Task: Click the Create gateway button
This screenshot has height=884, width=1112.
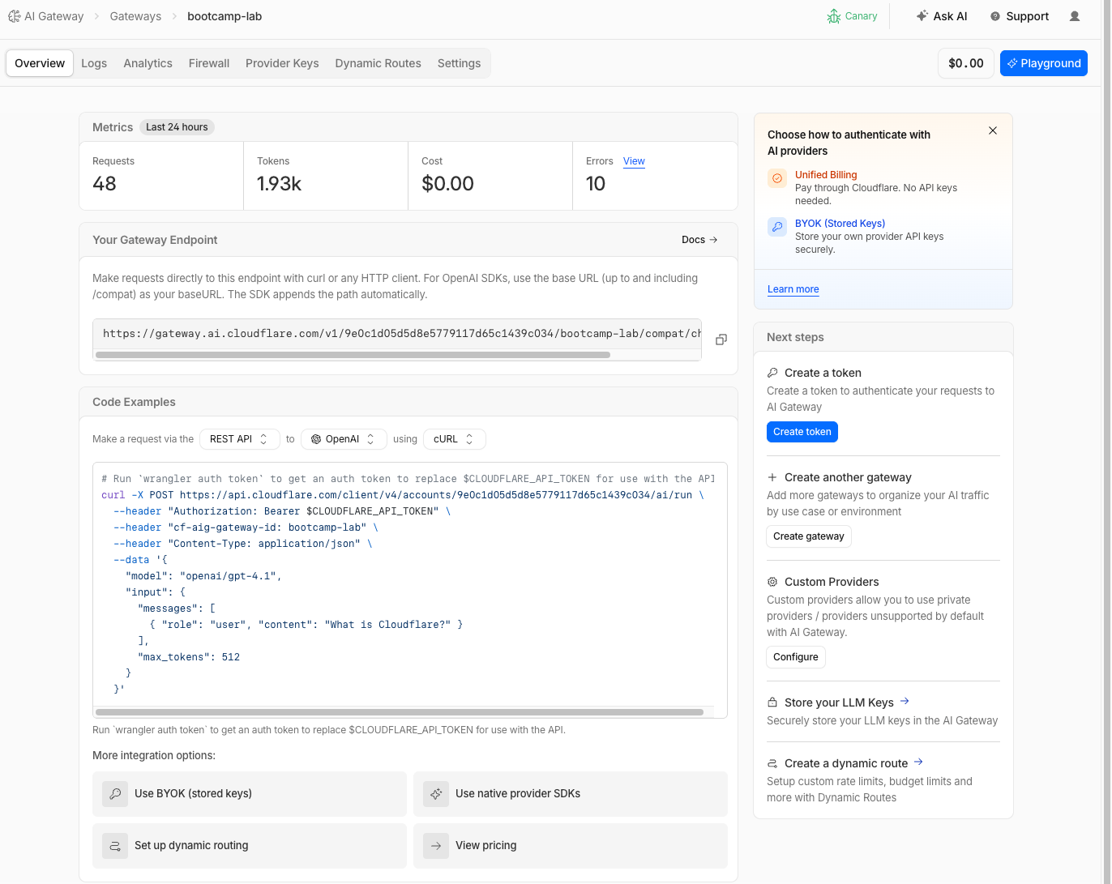Action: click(809, 536)
